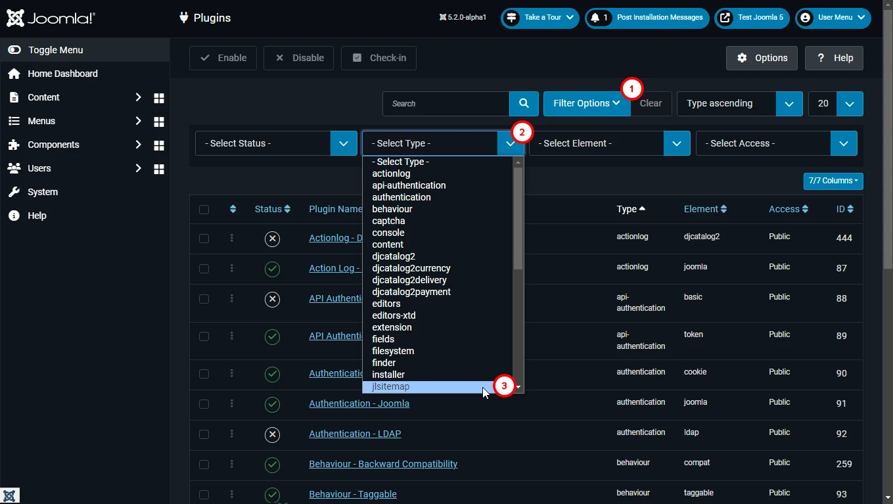Image resolution: width=893 pixels, height=504 pixels.
Task: Click enabled status icon for cookie plugin
Action: click(272, 374)
